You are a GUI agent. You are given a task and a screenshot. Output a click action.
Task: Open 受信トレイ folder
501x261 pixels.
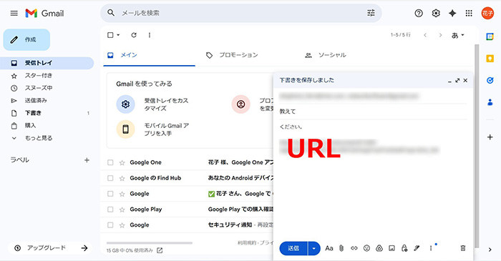pyautogui.click(x=47, y=63)
